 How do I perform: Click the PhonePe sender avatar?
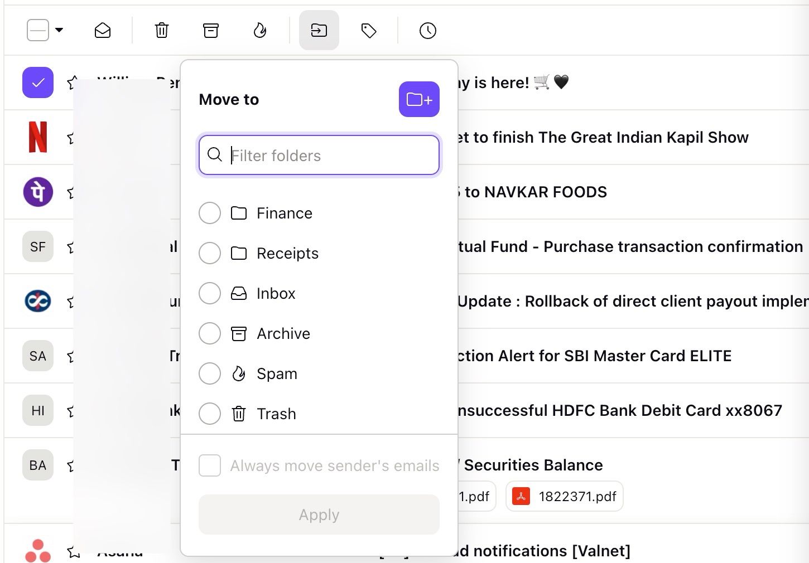[38, 192]
